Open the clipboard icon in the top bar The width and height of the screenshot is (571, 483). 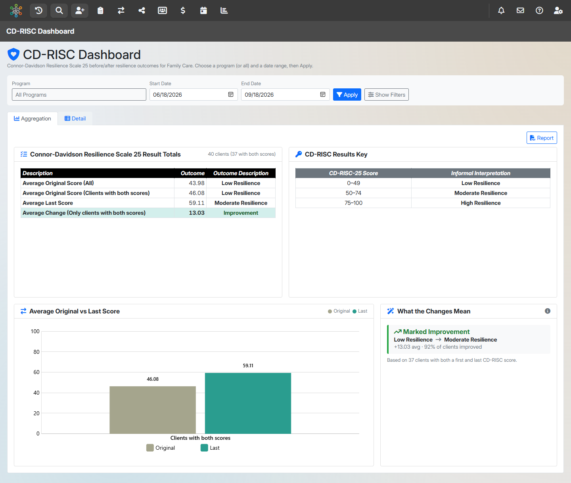100,11
